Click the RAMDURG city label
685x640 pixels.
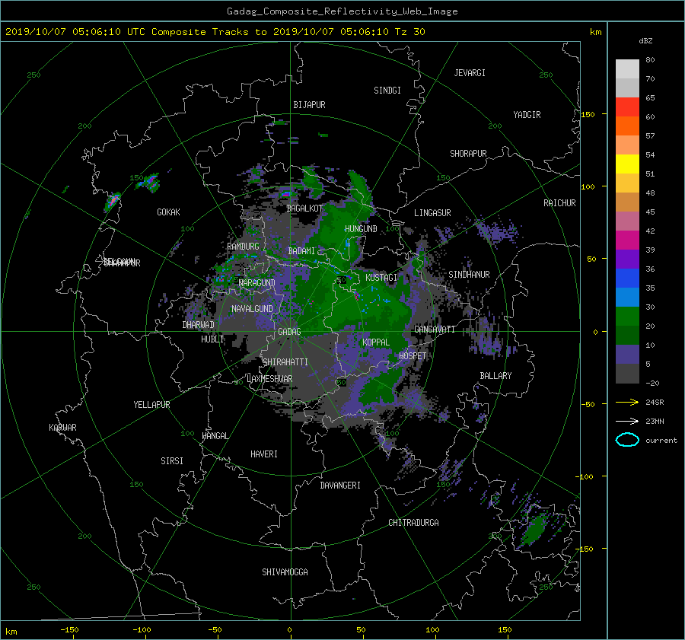coord(243,247)
